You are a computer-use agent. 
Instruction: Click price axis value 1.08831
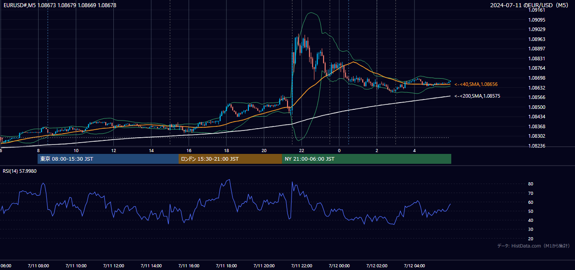click(x=536, y=58)
